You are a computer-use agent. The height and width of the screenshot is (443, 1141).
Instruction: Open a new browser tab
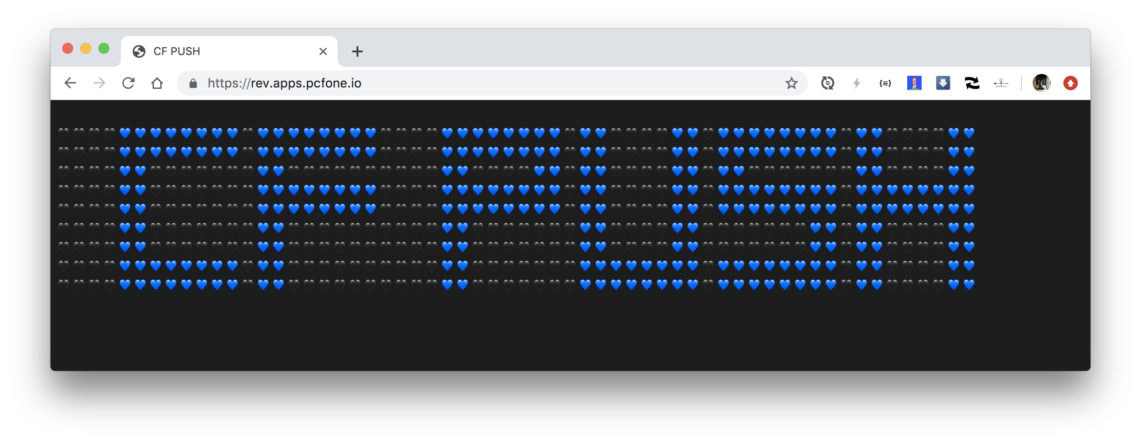click(x=357, y=51)
